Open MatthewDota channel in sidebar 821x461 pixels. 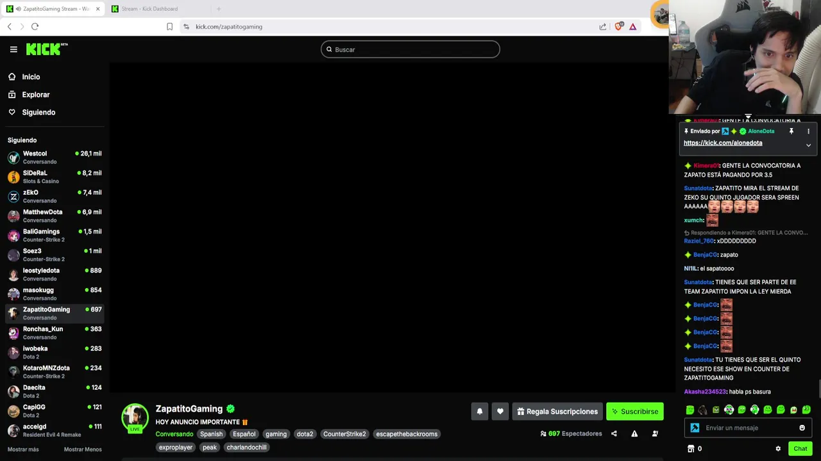tap(55, 216)
